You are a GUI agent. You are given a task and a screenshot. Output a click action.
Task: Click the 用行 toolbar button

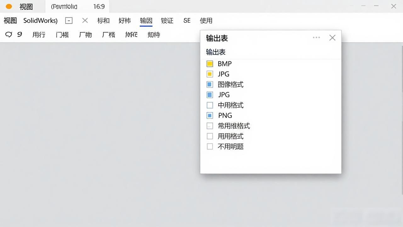tap(39, 35)
